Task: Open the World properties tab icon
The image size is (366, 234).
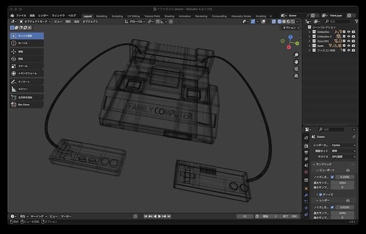Action: coord(307,172)
